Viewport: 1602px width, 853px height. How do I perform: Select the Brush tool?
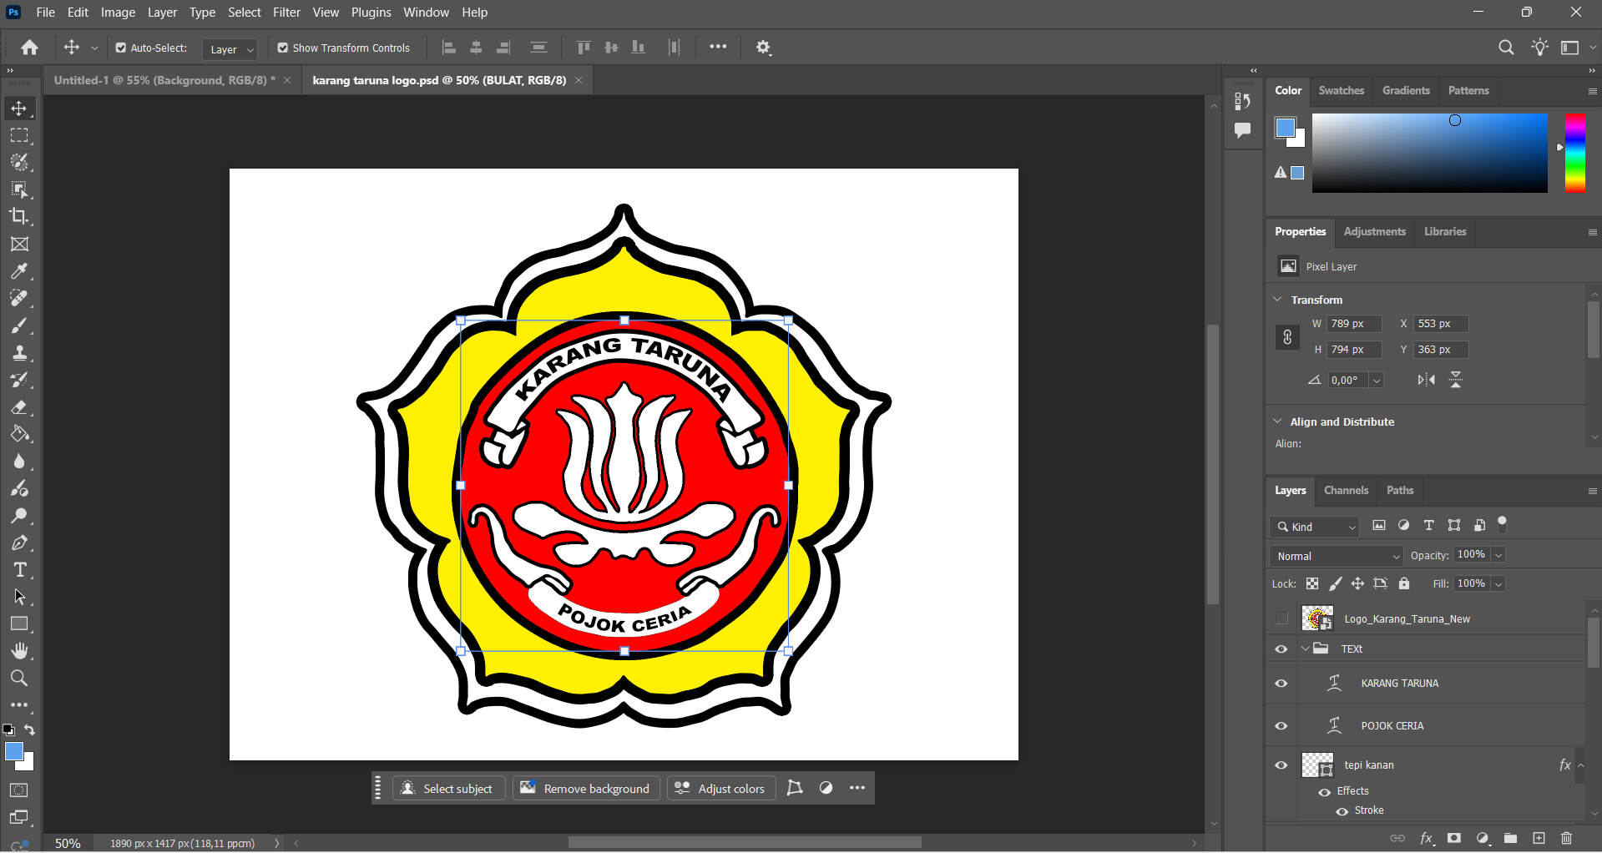point(19,326)
